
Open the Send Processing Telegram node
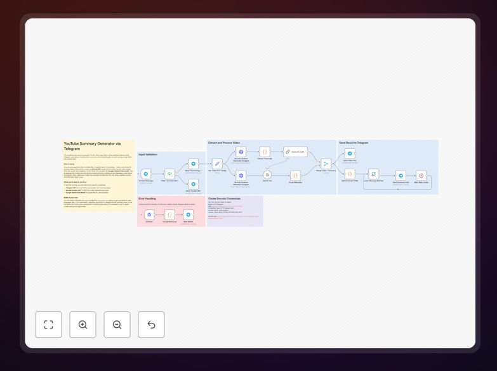[194, 164]
